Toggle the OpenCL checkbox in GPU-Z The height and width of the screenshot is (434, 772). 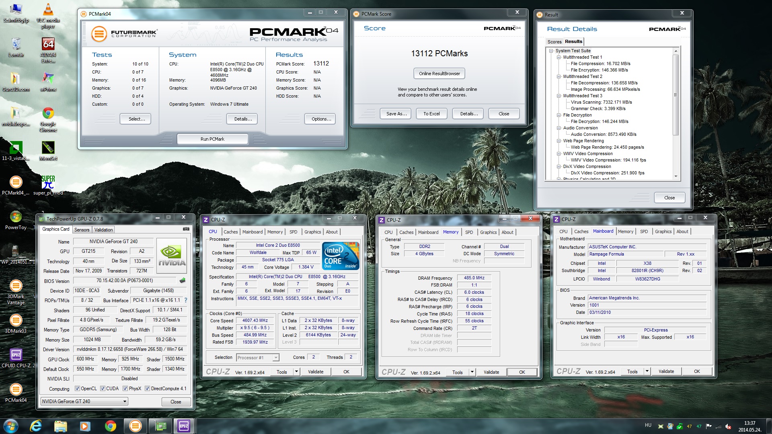coord(78,389)
